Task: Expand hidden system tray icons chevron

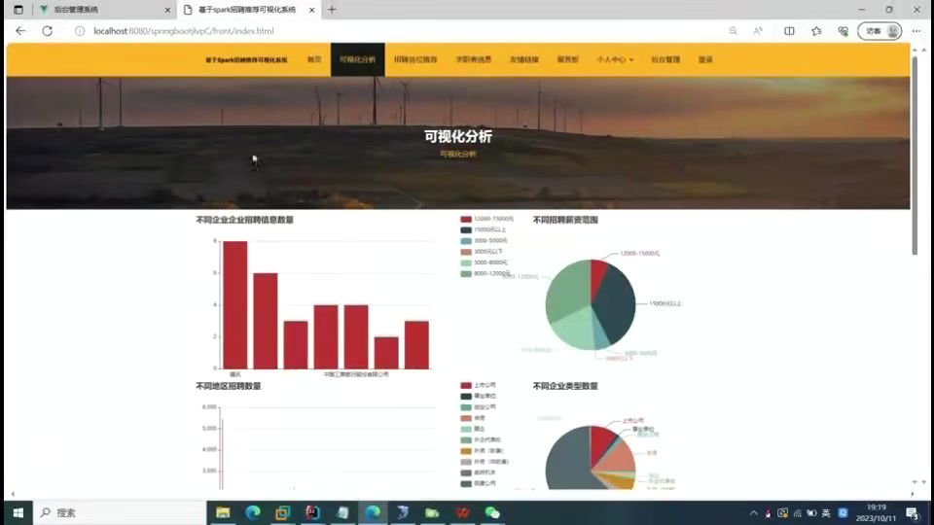Action: pos(753,512)
